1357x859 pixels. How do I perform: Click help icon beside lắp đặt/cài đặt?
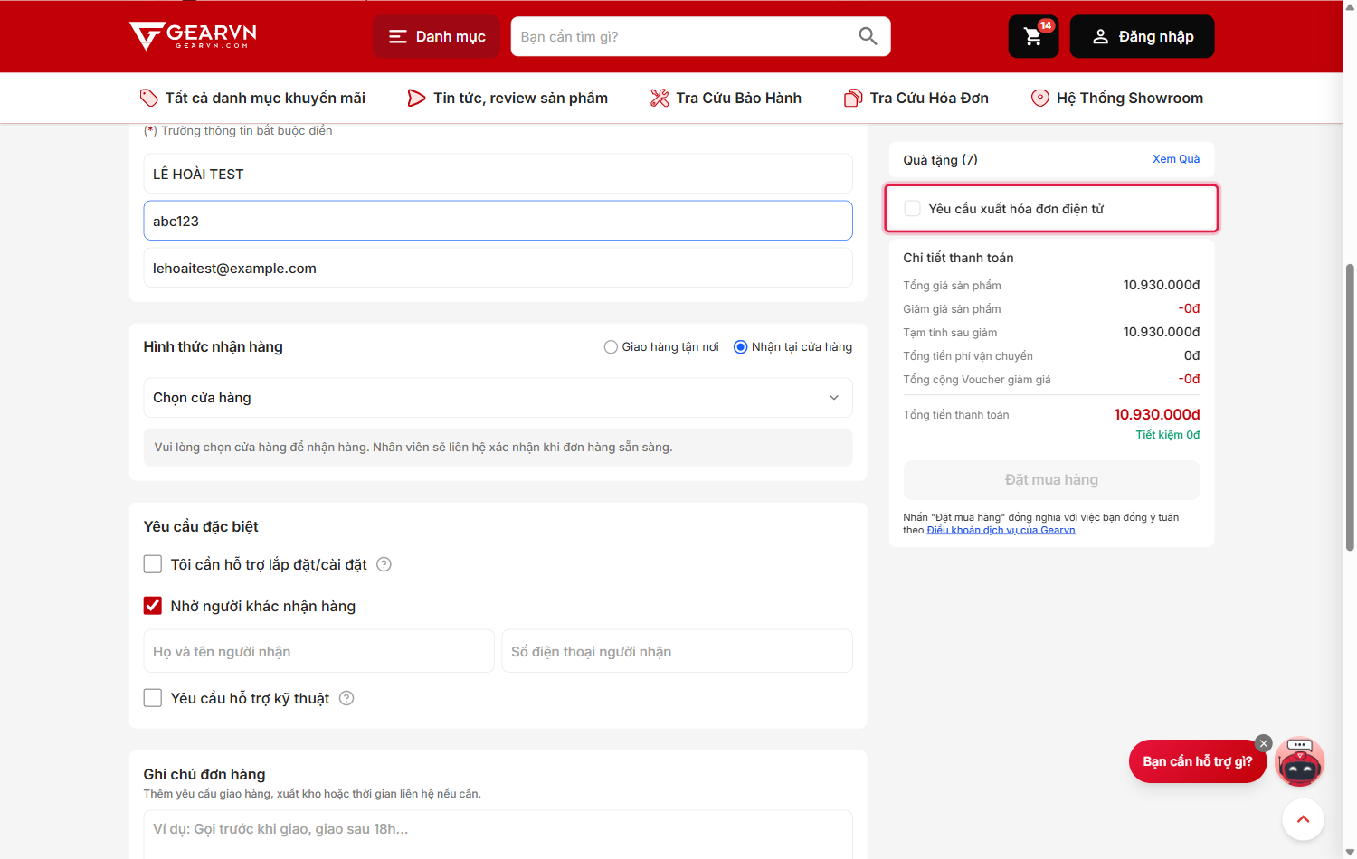pos(384,564)
